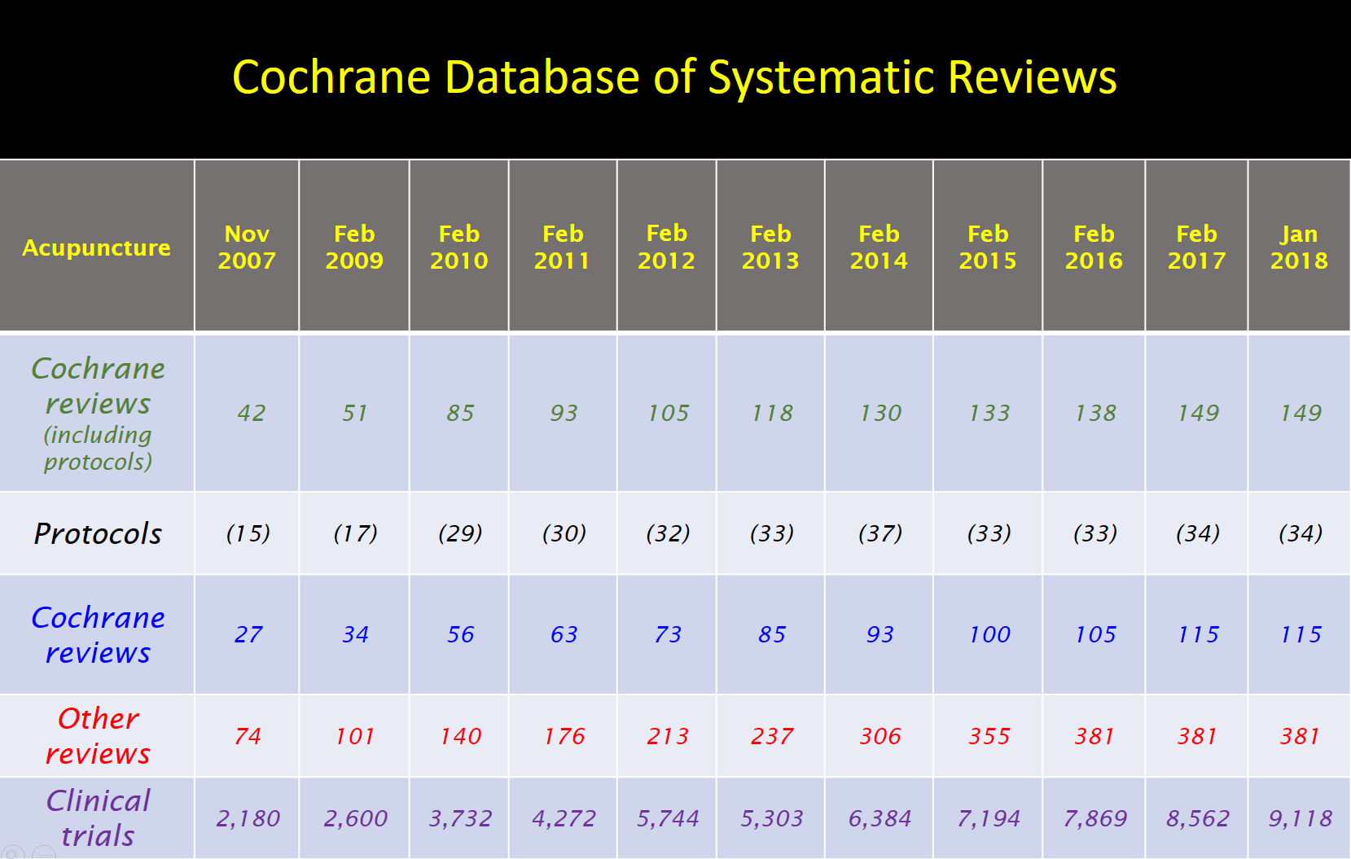Select the Feb 2009 column header

pos(355,248)
